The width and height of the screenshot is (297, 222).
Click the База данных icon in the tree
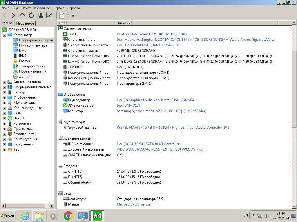(10, 144)
